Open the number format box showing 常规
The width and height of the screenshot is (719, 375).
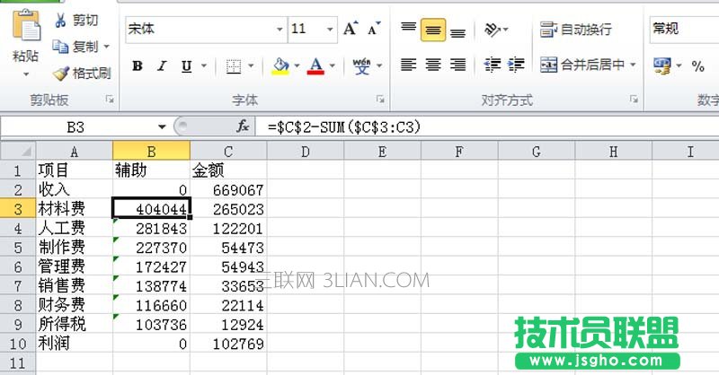[684, 30]
